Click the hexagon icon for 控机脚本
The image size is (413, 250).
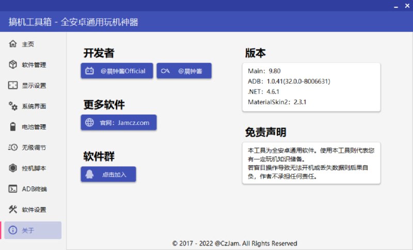[x=13, y=168]
